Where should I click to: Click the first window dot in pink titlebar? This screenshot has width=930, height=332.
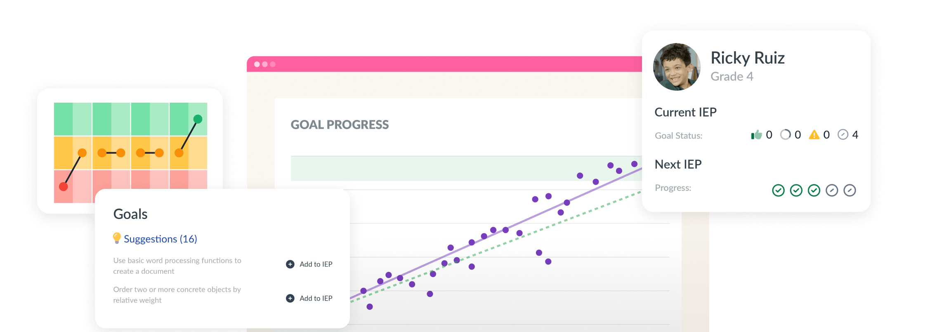point(257,64)
